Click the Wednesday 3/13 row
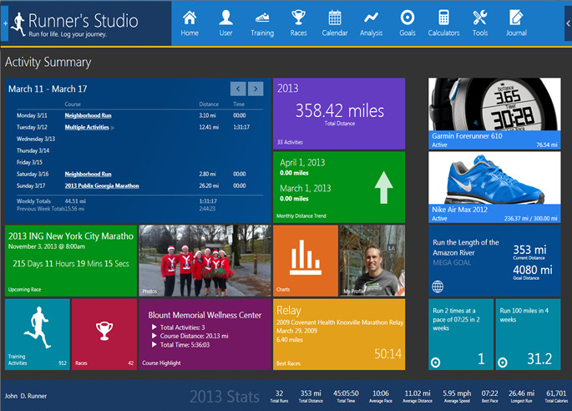 tap(139, 139)
